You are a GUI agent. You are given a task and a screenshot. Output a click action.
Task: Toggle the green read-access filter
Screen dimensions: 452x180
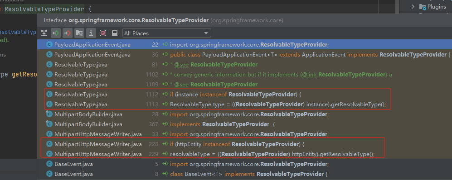coord(56,33)
